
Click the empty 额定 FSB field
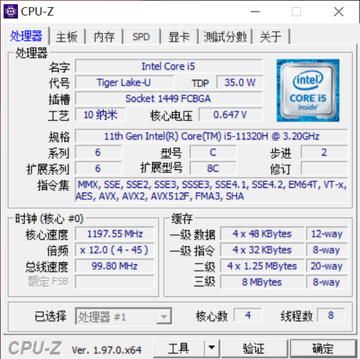(114, 281)
